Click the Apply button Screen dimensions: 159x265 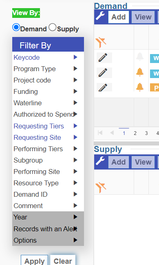[34, 261]
